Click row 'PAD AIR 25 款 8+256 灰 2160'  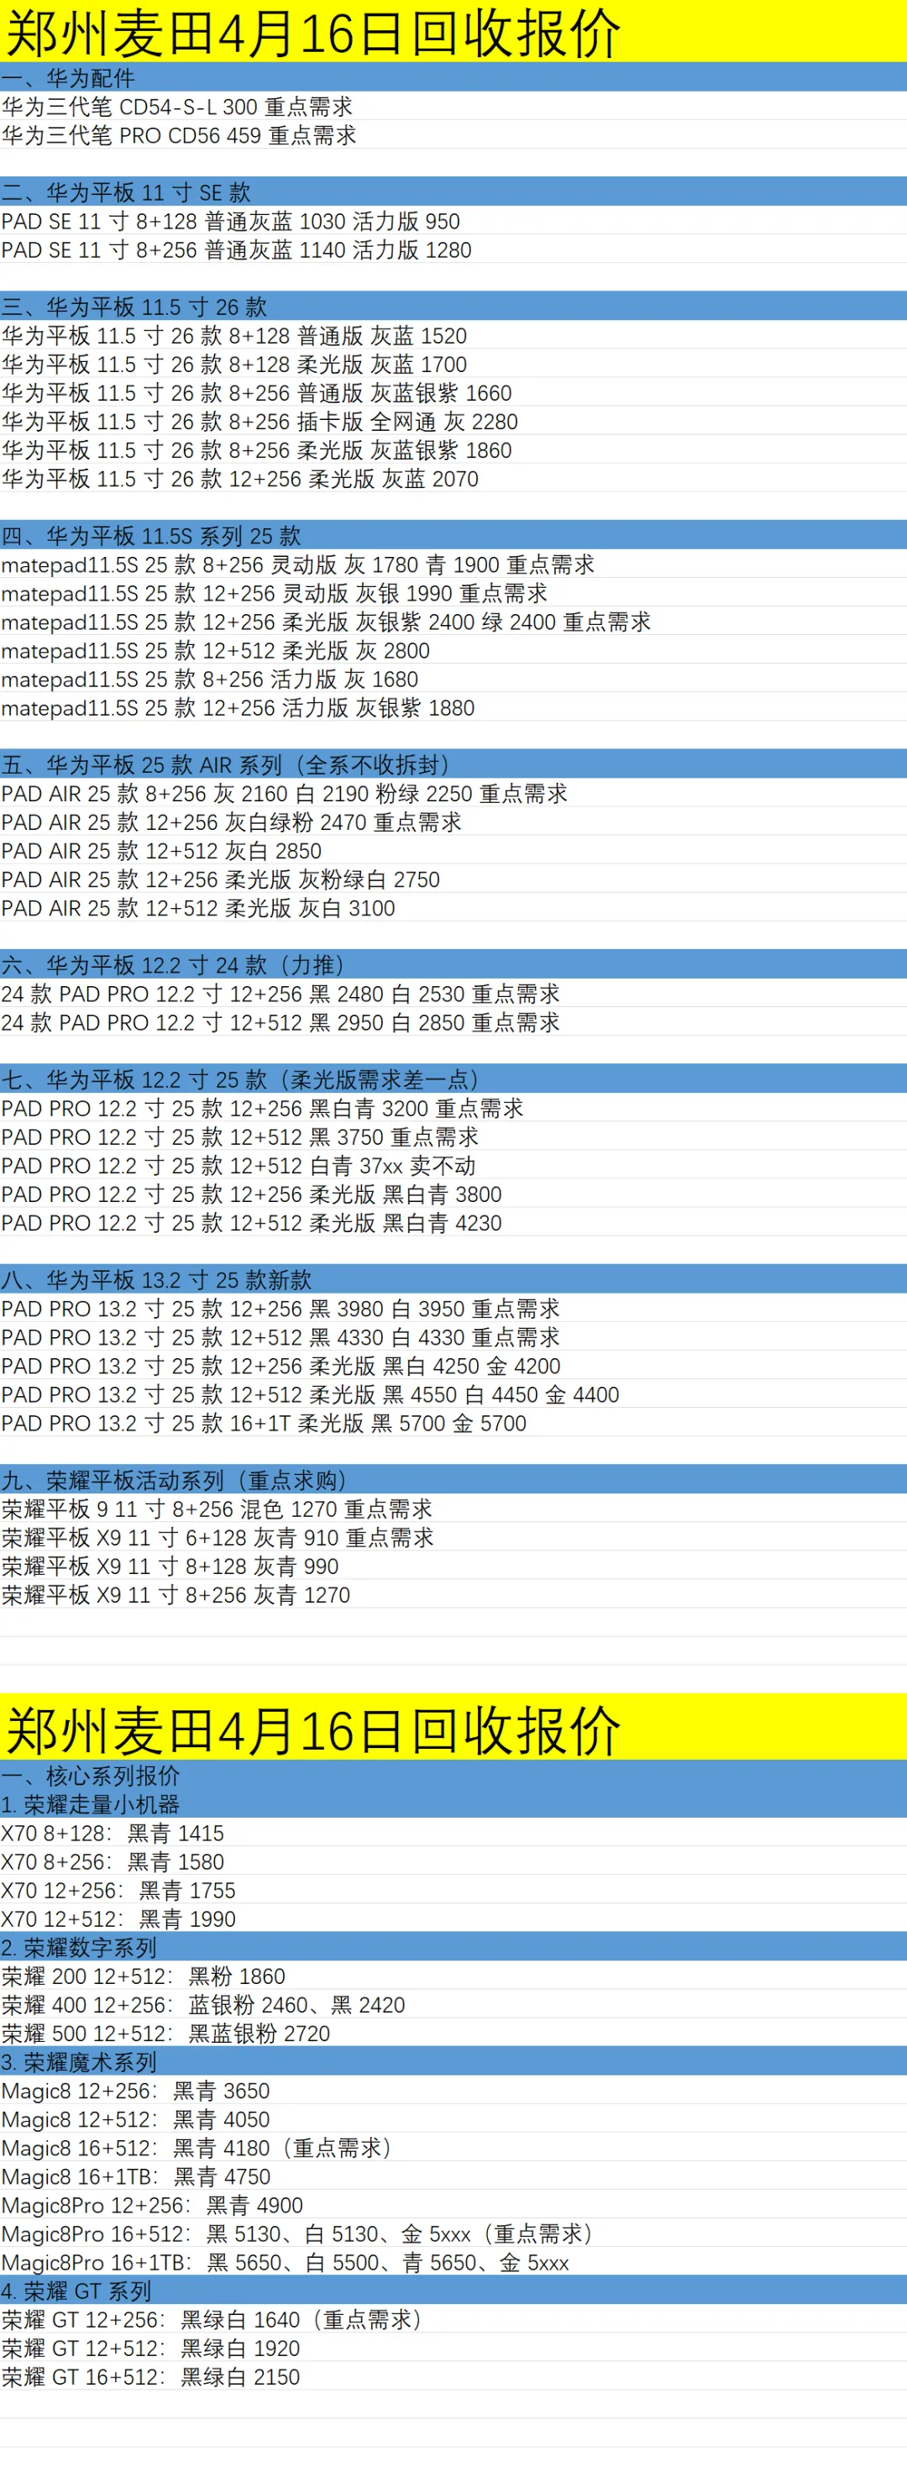click(453, 794)
